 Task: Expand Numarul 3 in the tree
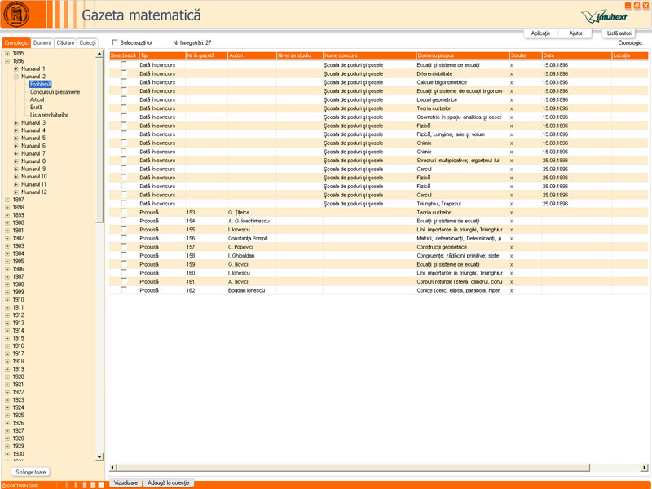16,123
